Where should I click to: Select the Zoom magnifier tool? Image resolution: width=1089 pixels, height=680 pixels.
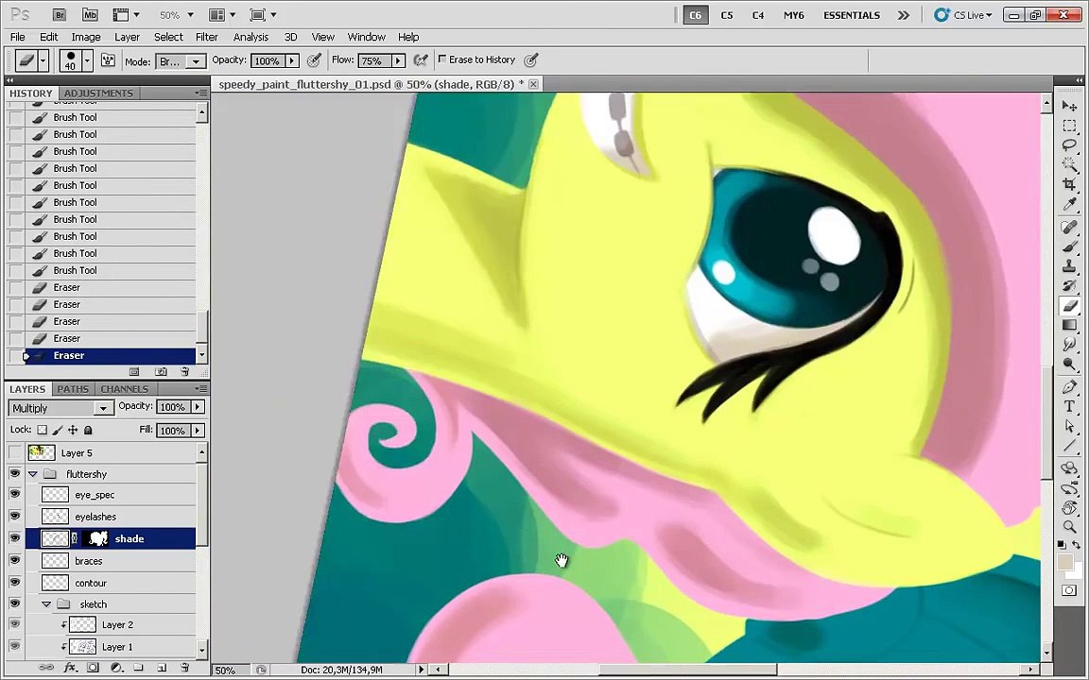pyautogui.click(x=1069, y=527)
